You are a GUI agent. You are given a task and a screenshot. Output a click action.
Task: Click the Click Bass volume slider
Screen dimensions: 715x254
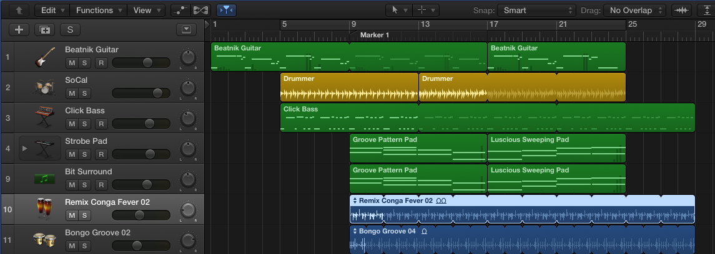141,124
